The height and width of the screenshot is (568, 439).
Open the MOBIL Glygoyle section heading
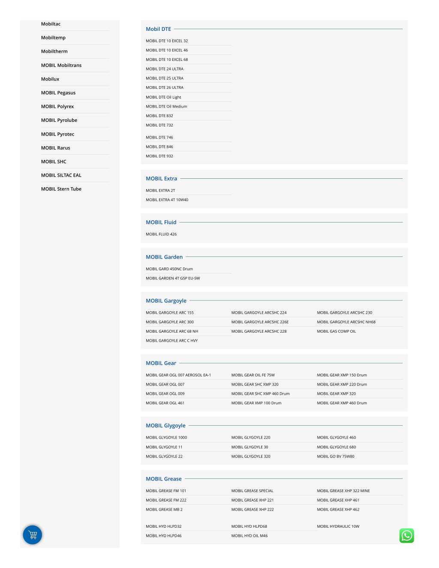[165, 426]
